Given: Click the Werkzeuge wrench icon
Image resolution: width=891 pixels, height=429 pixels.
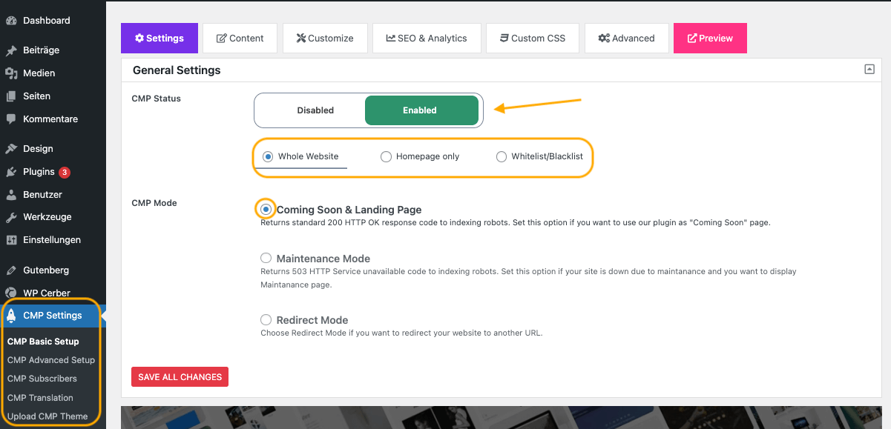Looking at the screenshot, I should click(11, 218).
